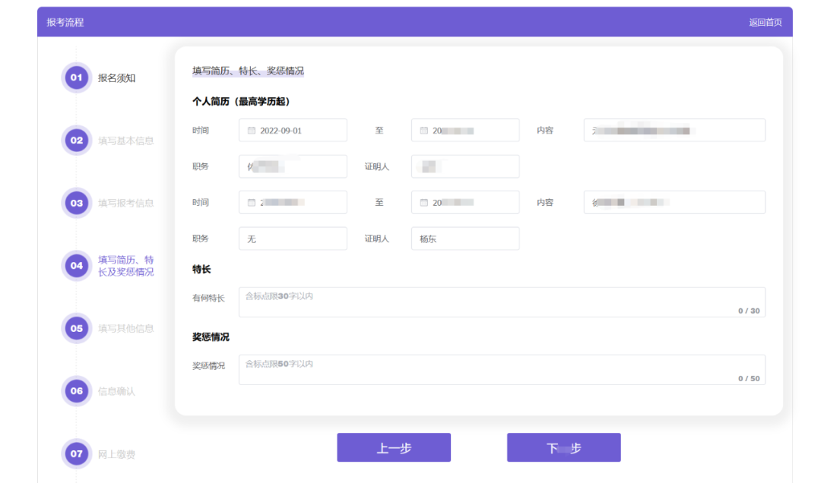Focus the second row end date field

465,203
